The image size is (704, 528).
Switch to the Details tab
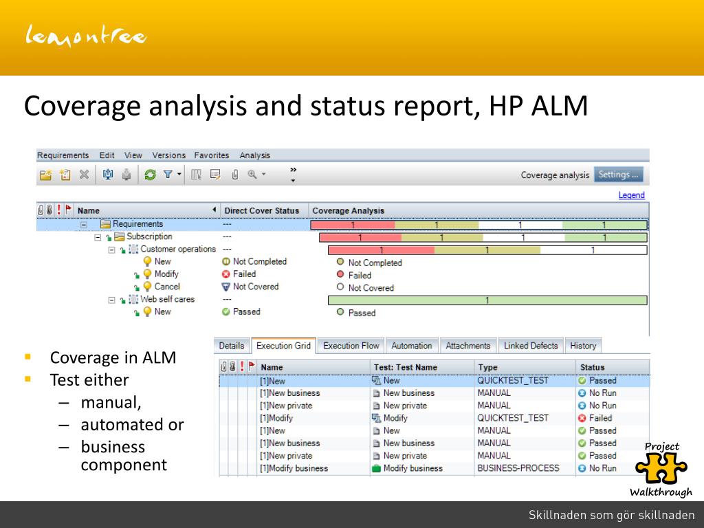tap(232, 346)
